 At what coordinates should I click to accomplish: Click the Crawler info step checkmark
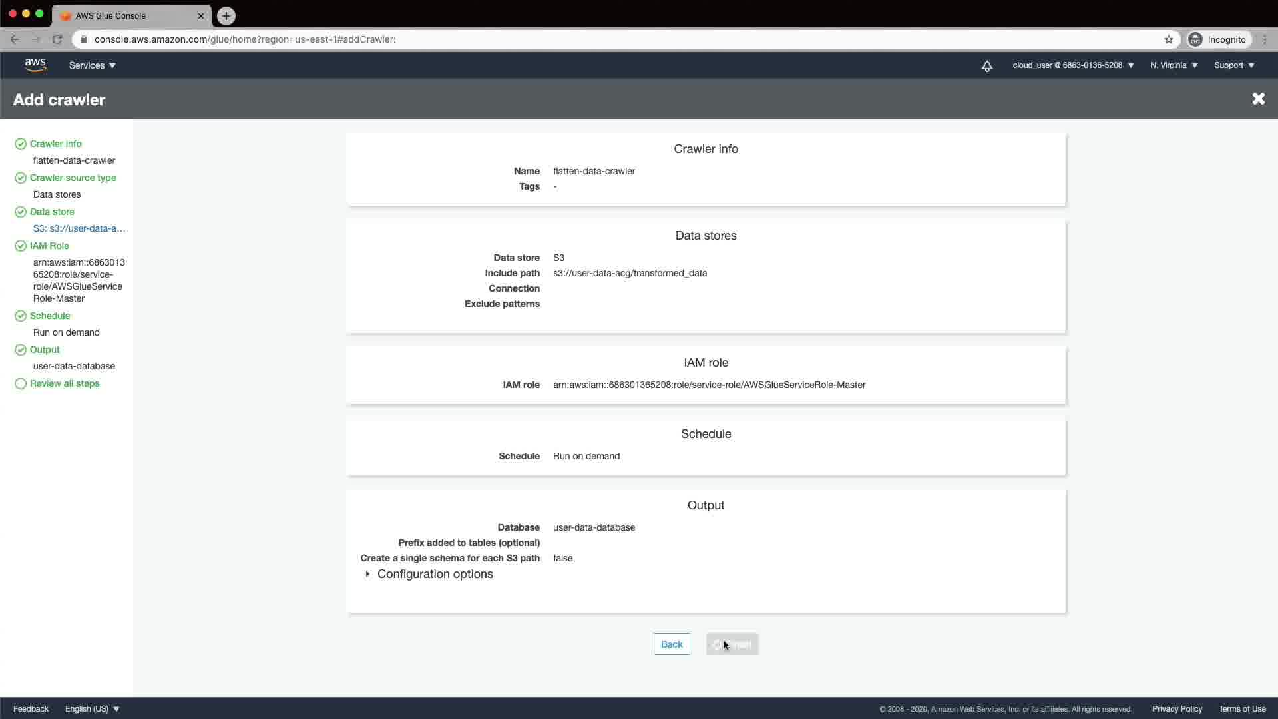(x=21, y=144)
